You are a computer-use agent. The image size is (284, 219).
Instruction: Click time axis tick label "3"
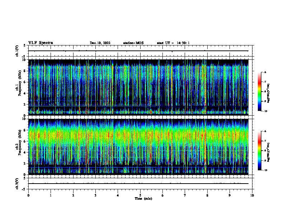tap(95, 195)
